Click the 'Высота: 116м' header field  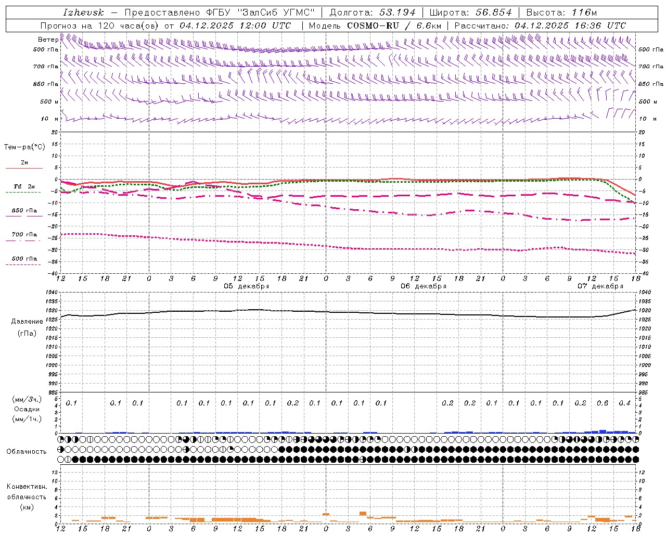(561, 12)
